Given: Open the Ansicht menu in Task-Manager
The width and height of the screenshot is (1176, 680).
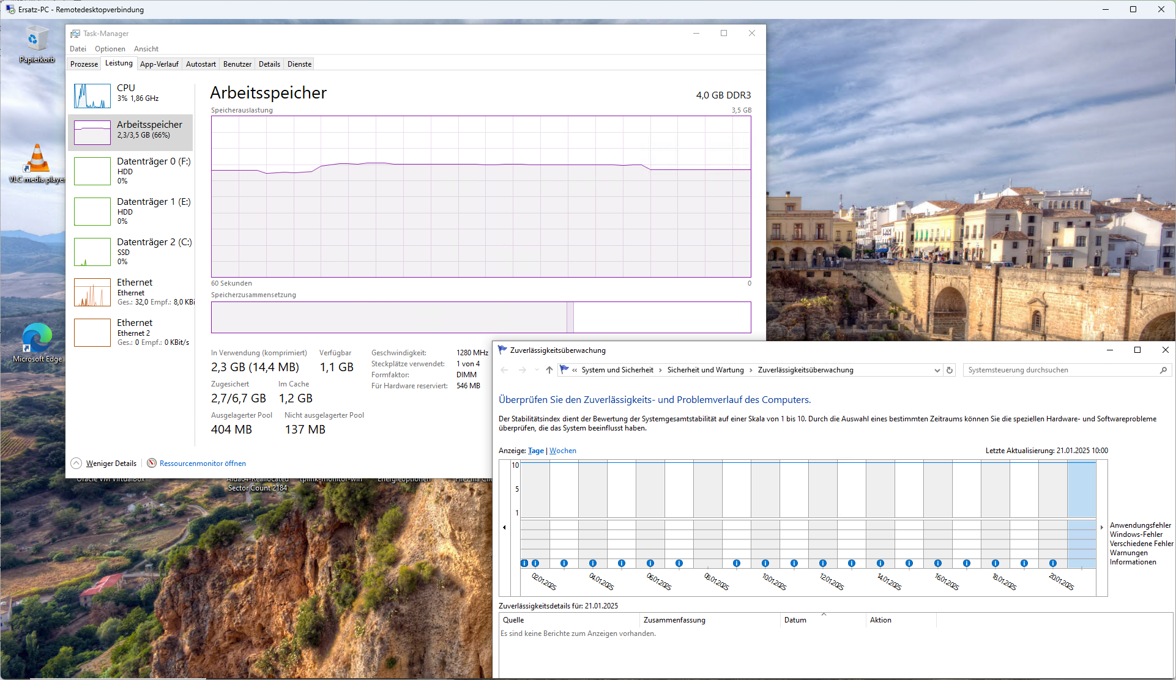Looking at the screenshot, I should (x=146, y=49).
